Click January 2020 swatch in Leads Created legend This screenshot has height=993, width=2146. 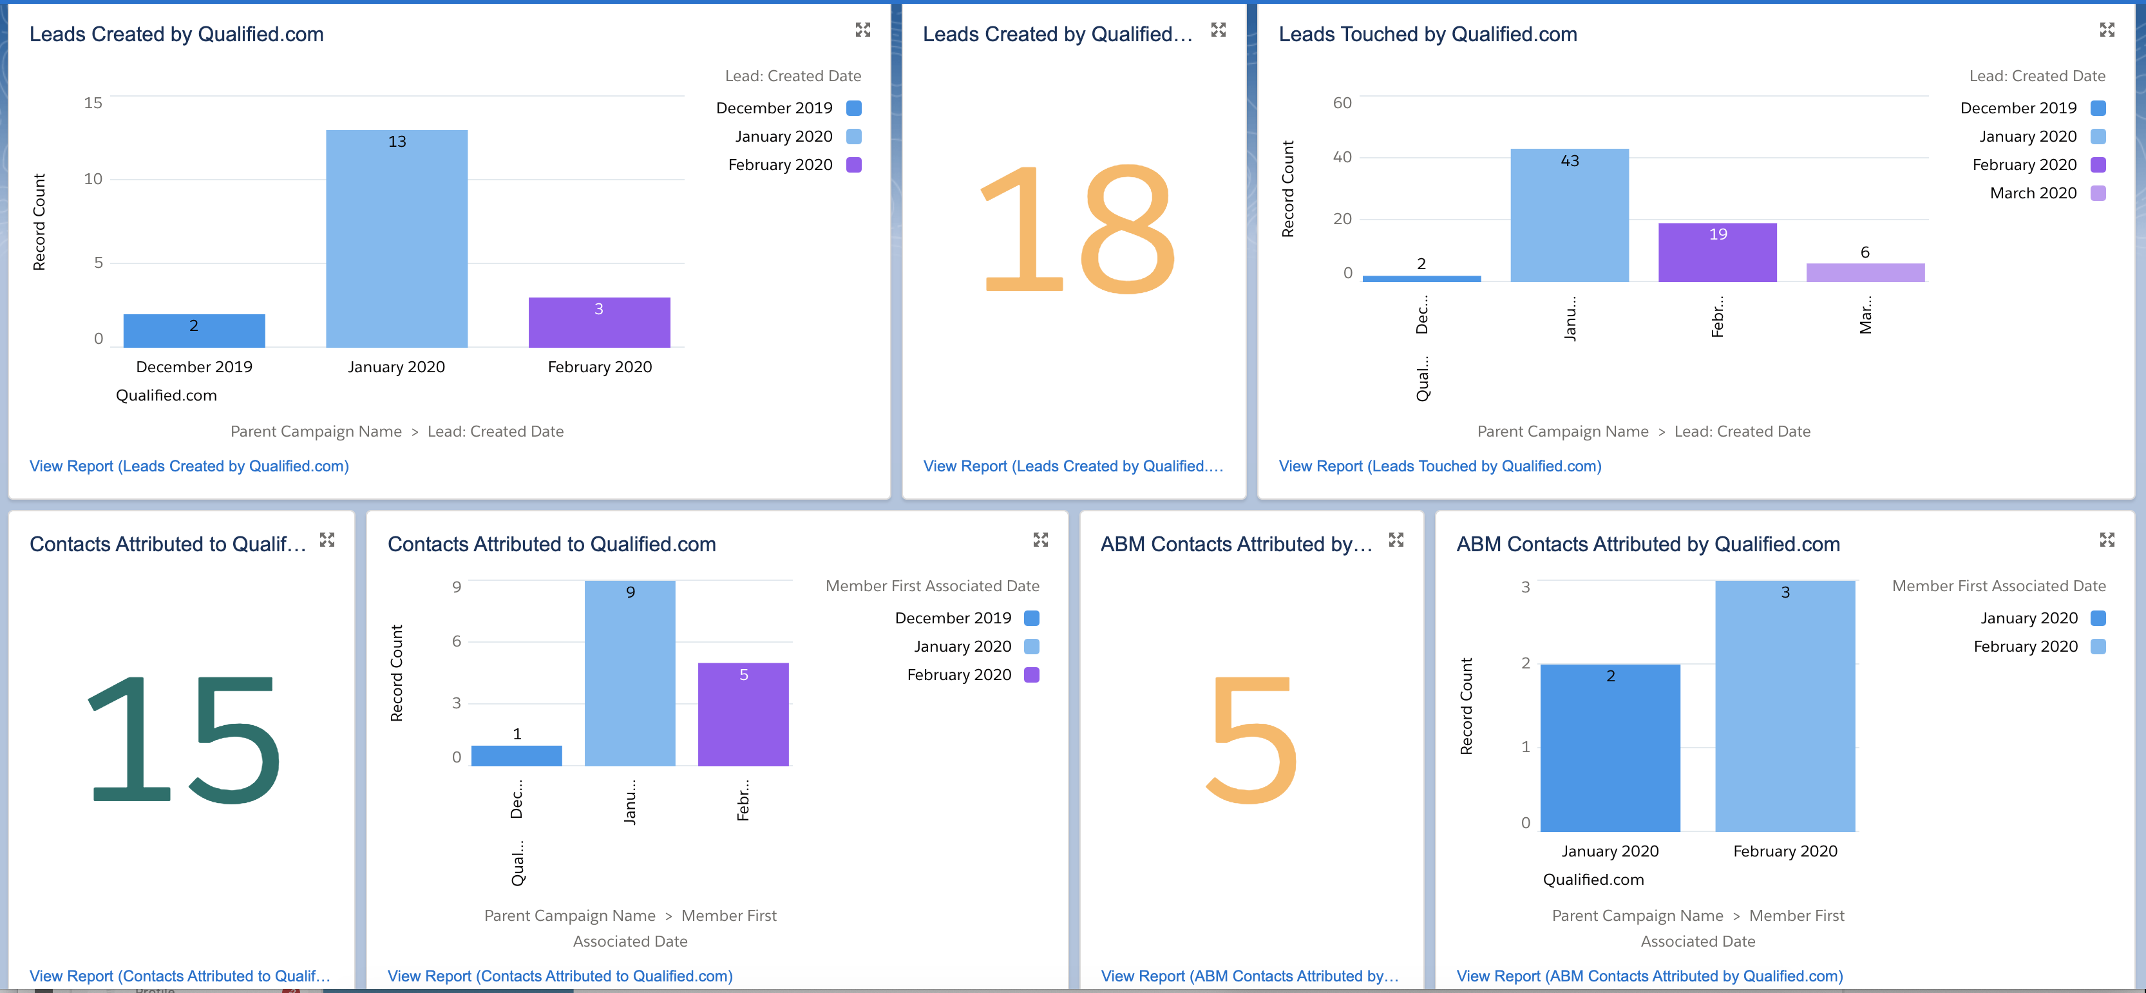point(854,137)
